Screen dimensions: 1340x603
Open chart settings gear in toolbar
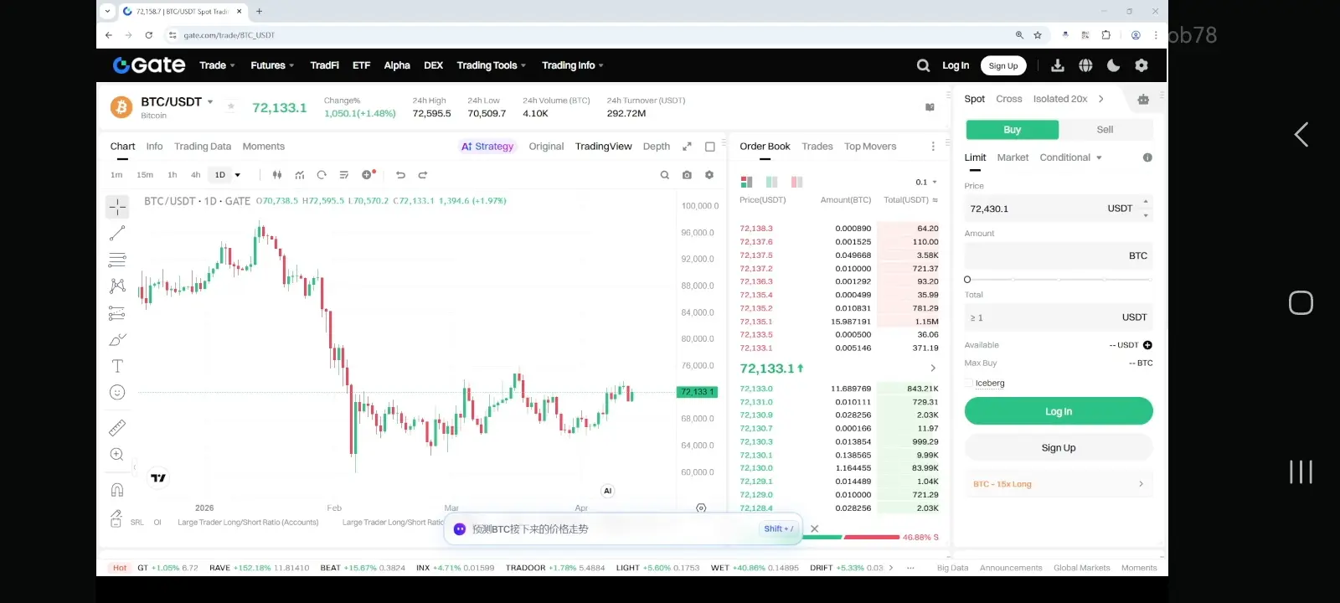(709, 175)
